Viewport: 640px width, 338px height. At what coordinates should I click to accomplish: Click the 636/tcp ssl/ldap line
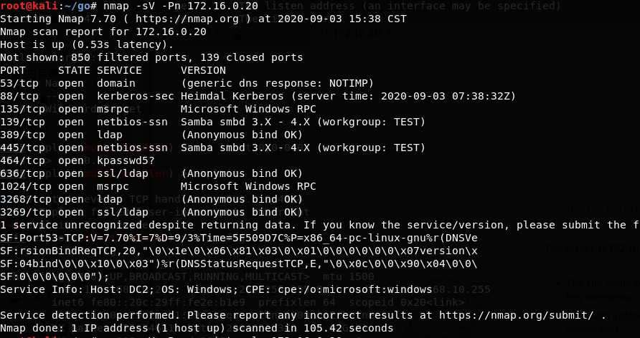pyautogui.click(x=151, y=173)
